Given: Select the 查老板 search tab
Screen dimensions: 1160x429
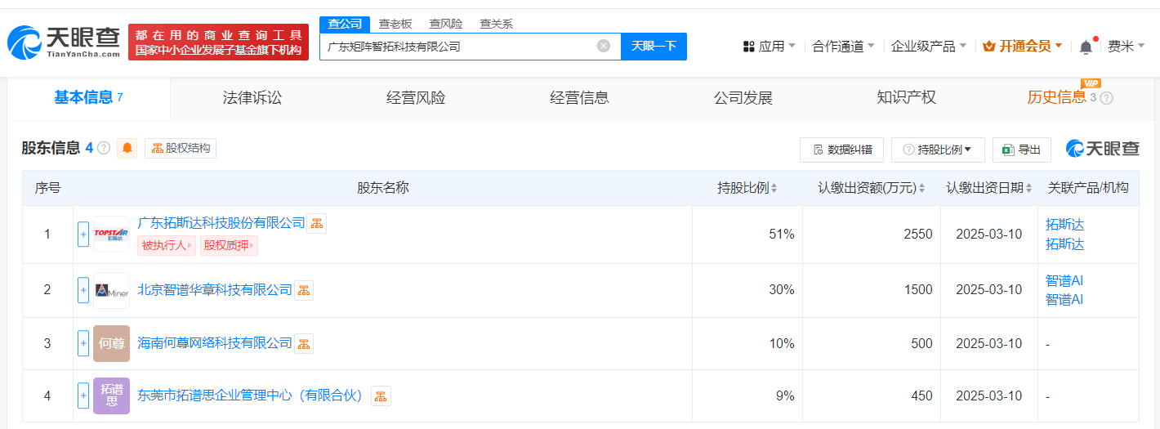Looking at the screenshot, I should pyautogui.click(x=395, y=24).
